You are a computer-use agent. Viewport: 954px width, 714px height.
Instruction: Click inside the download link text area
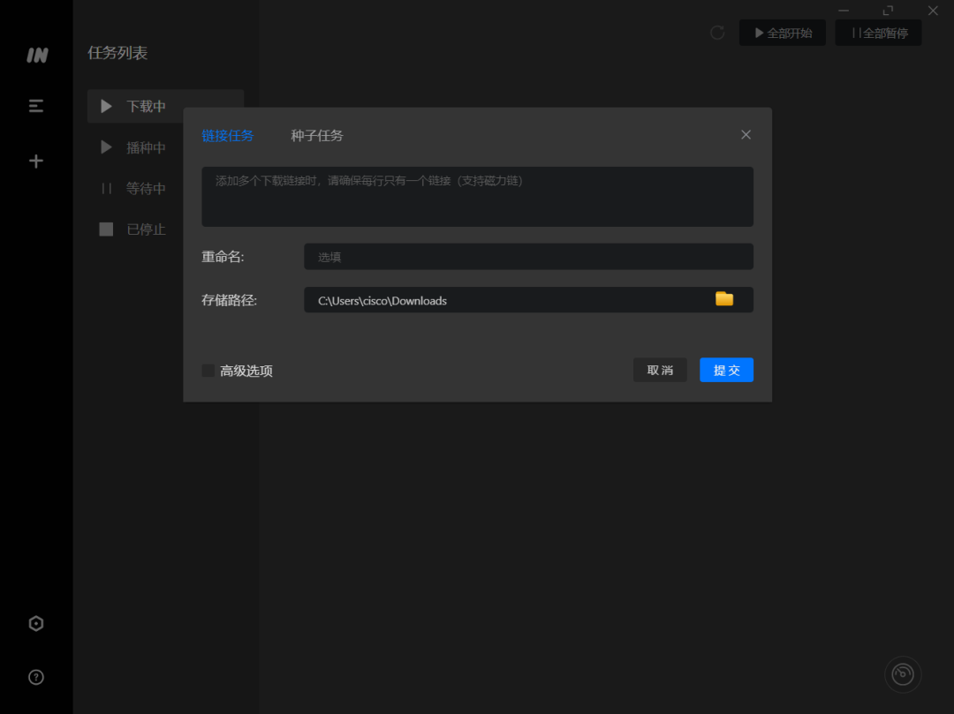[x=477, y=196]
